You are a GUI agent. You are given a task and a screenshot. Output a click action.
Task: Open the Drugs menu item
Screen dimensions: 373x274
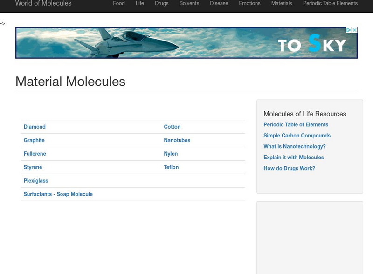point(162,4)
